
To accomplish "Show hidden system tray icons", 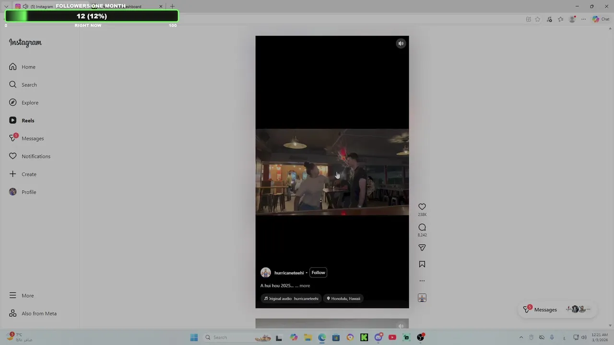I will [521, 337].
